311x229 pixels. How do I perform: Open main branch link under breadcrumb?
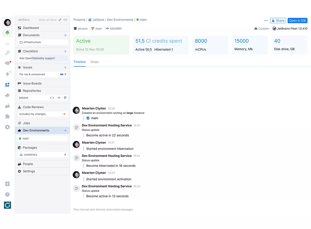click(x=97, y=29)
